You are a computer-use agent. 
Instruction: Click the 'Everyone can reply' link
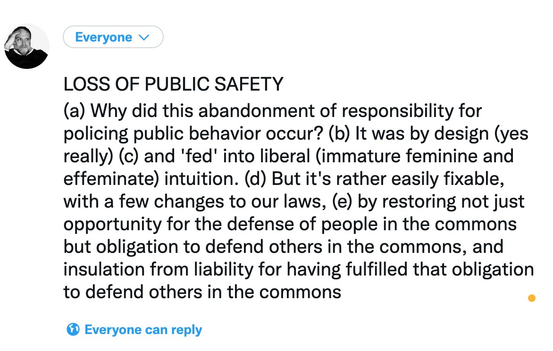143,330
